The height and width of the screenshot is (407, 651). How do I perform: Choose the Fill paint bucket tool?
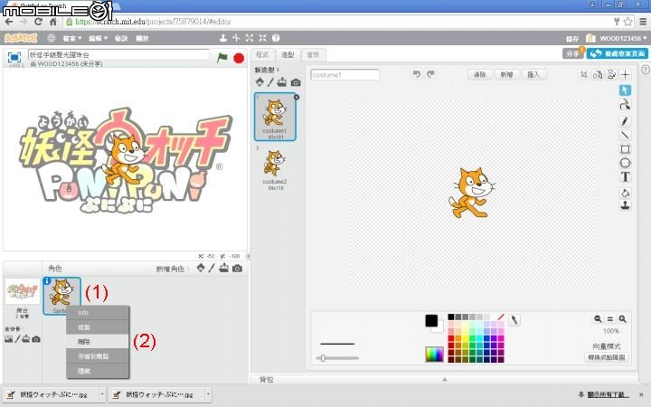pos(625,193)
